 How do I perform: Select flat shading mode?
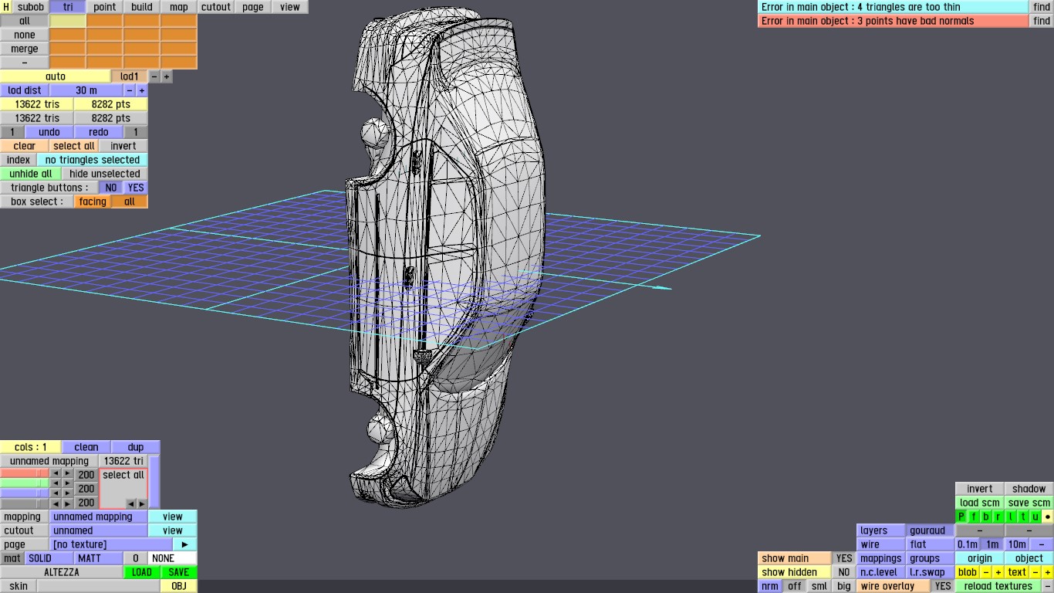[931, 544]
